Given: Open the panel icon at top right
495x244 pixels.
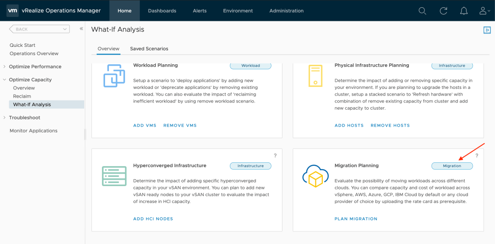Looking at the screenshot, I should click(x=487, y=30).
